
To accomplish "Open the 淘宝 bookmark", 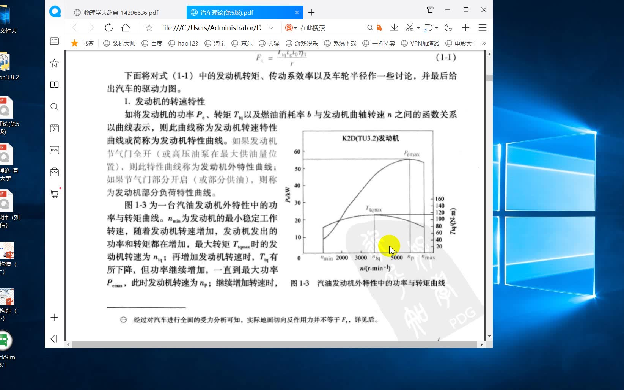I will pyautogui.click(x=215, y=43).
